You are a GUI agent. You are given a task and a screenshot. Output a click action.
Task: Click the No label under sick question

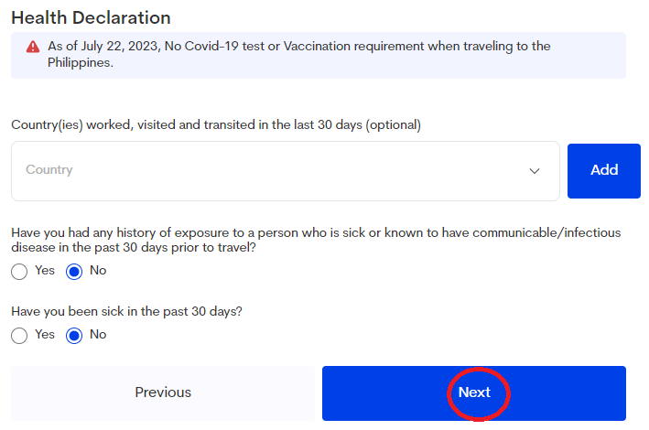98,335
